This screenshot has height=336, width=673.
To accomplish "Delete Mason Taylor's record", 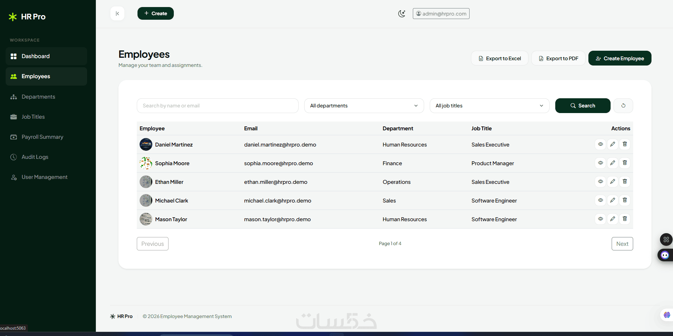I will tap(625, 219).
